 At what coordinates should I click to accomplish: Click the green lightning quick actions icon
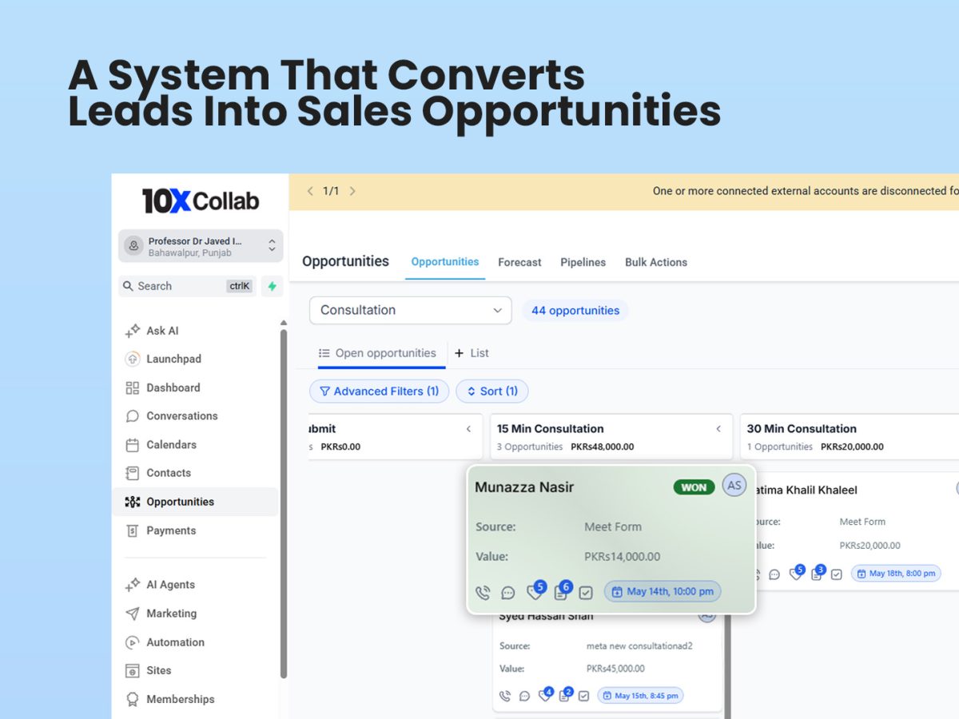click(x=272, y=286)
